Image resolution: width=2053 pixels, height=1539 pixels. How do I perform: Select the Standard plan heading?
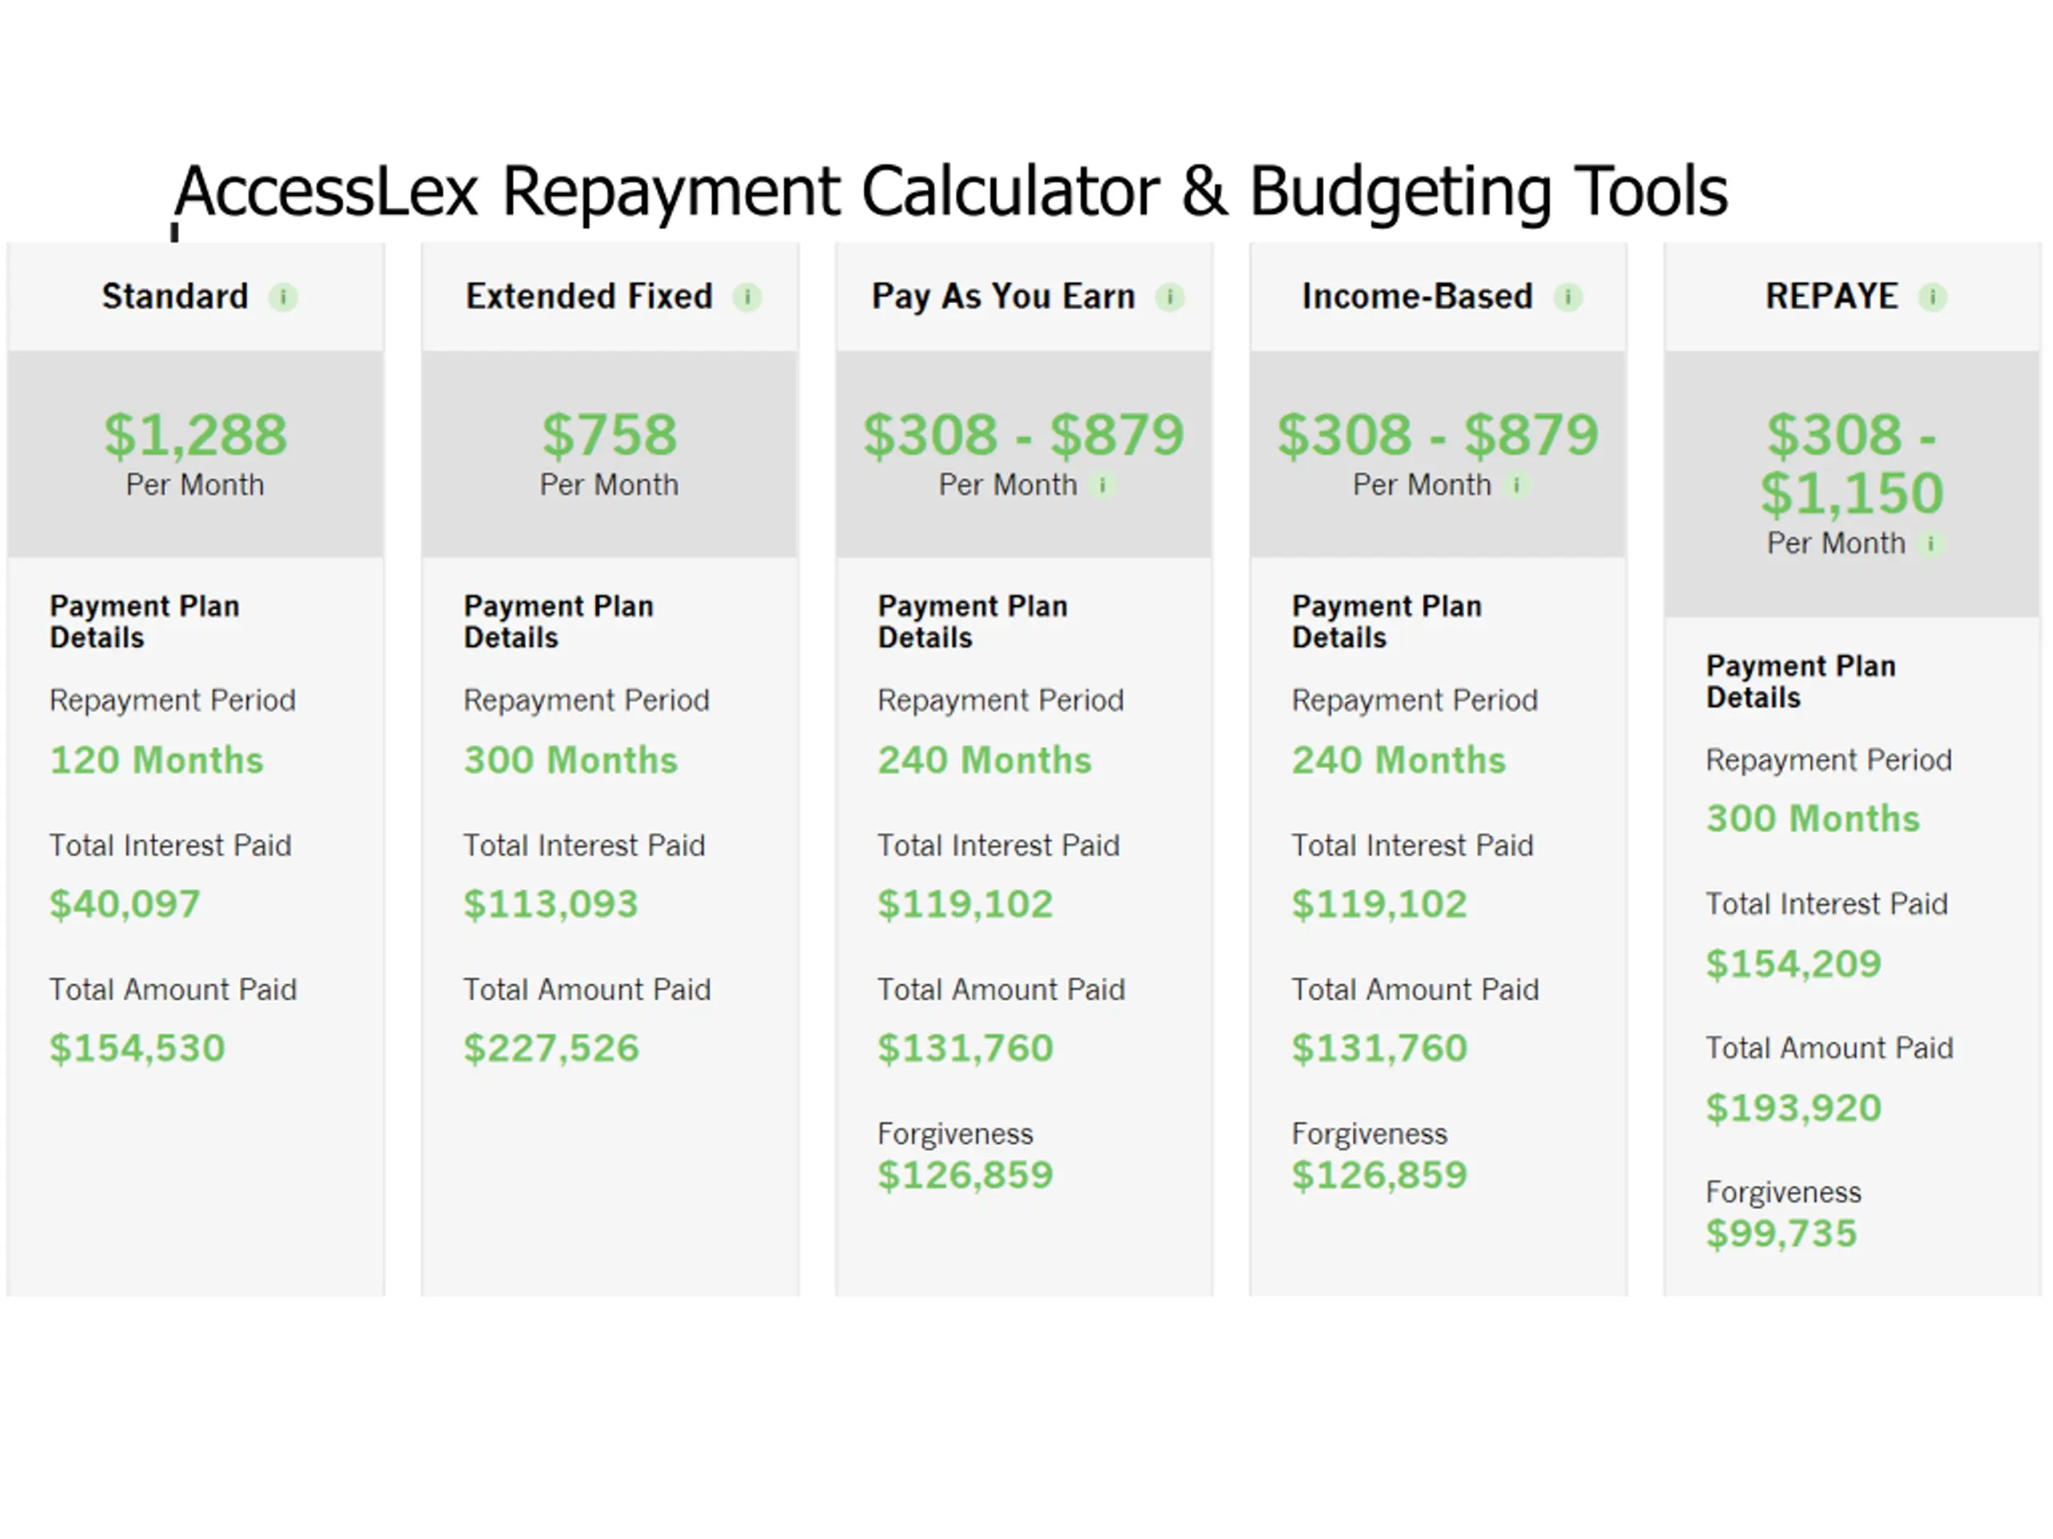(176, 297)
